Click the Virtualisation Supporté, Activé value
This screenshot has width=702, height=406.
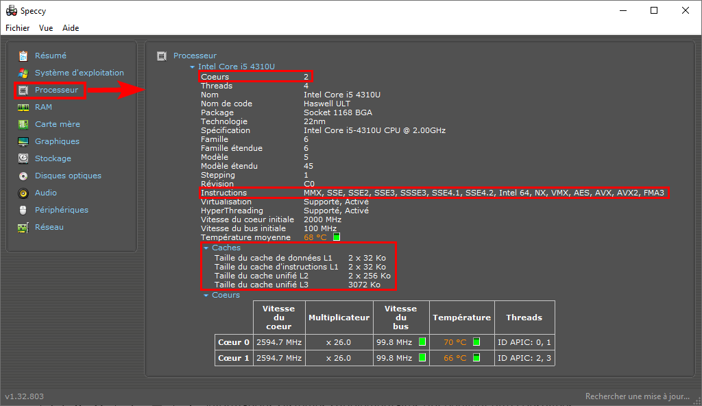336,202
